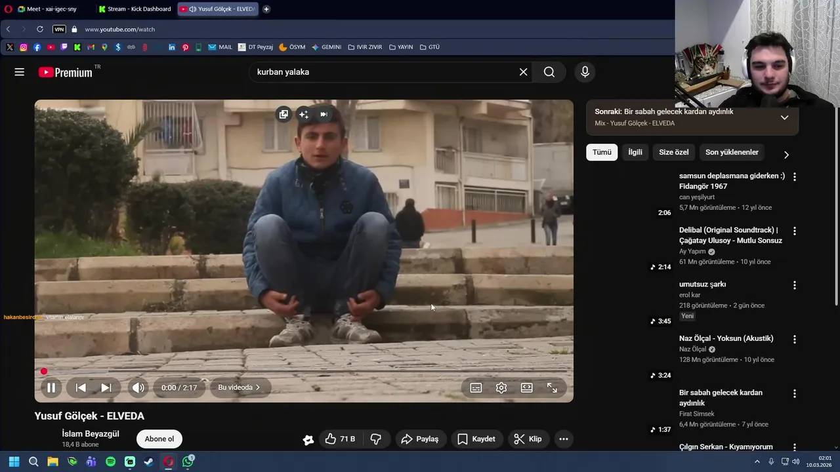Open options for 'Naz Ölçal - Yoksun' video

(794, 340)
